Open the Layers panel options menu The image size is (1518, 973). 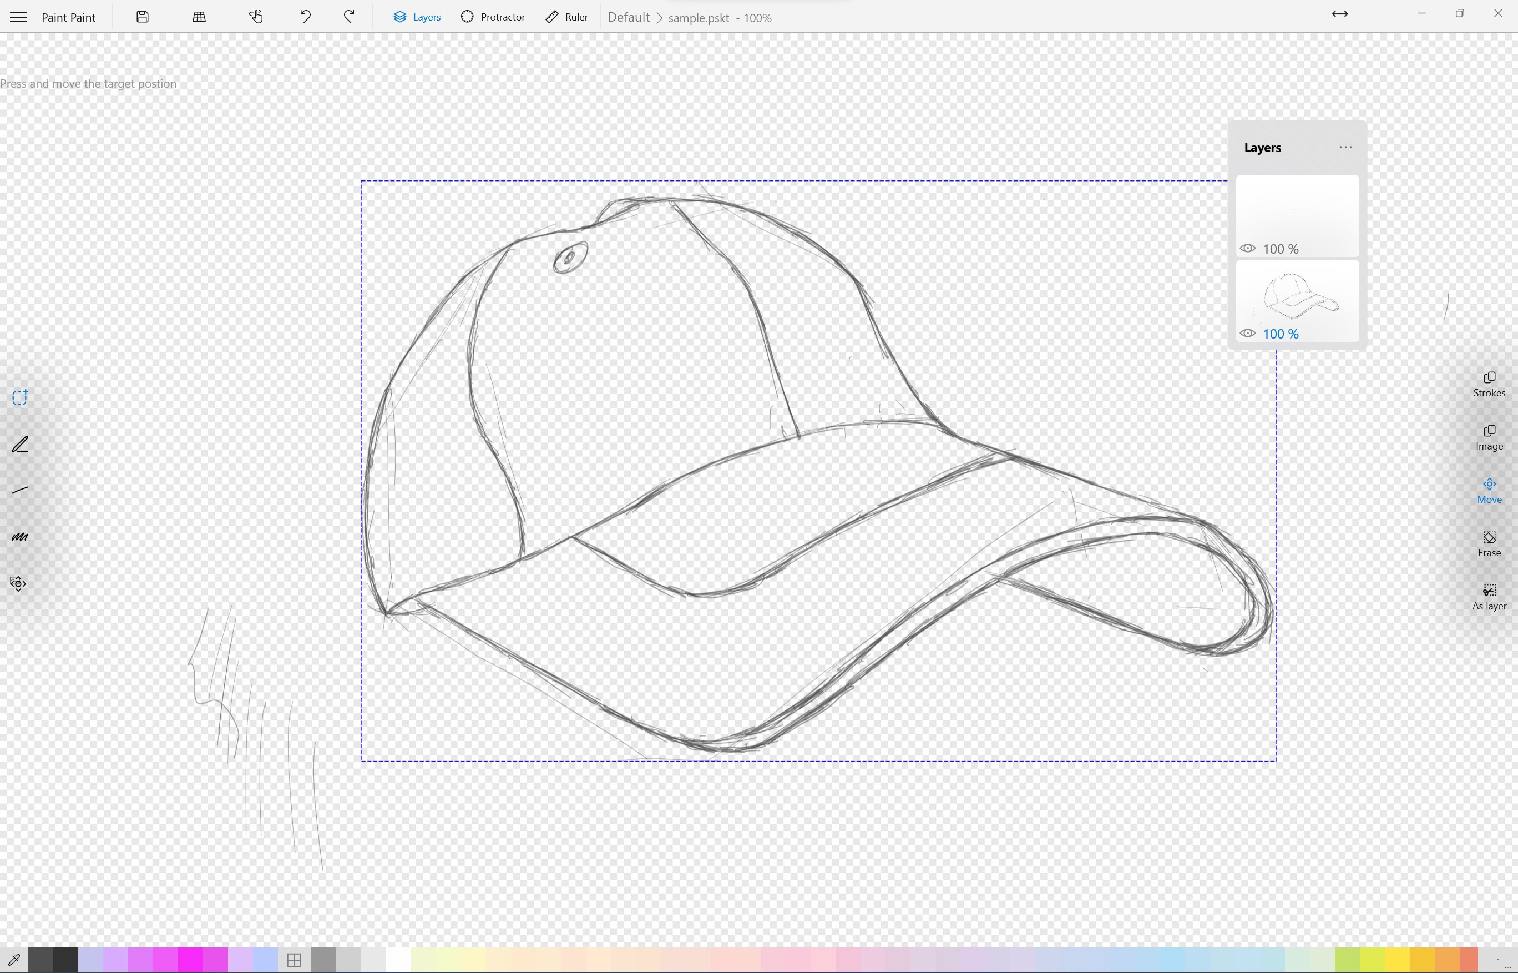[1345, 147]
